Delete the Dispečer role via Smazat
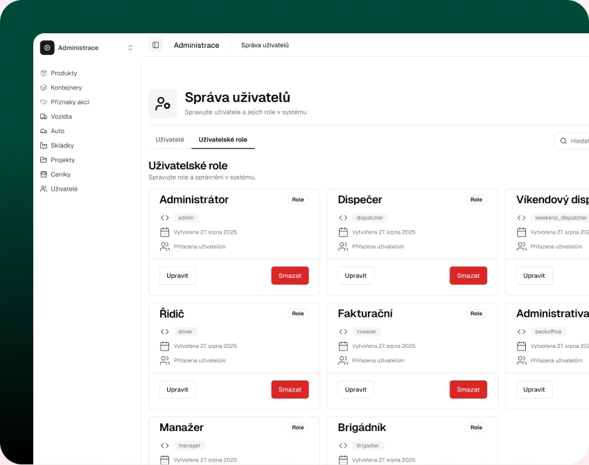The width and height of the screenshot is (589, 465). click(468, 276)
